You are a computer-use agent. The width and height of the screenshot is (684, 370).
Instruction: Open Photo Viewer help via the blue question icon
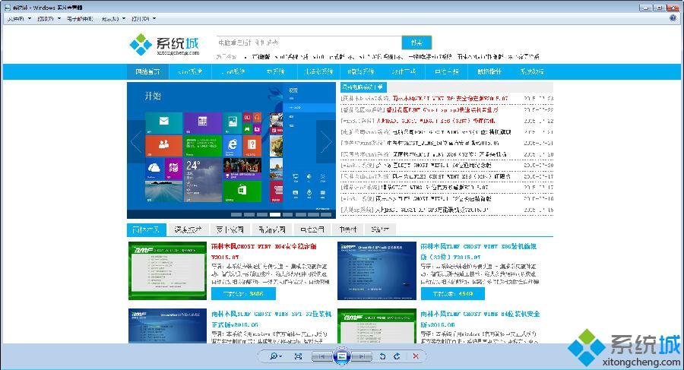point(673,18)
